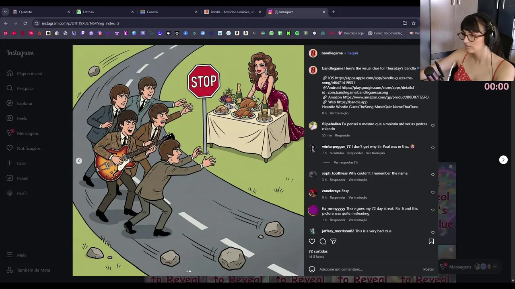Switch to Bandle browser tab
Image resolution: width=515 pixels, height=289 pixels.
(233, 12)
